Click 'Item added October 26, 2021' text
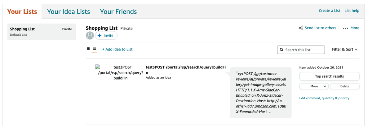This screenshot has width=372, height=126. click(321, 67)
